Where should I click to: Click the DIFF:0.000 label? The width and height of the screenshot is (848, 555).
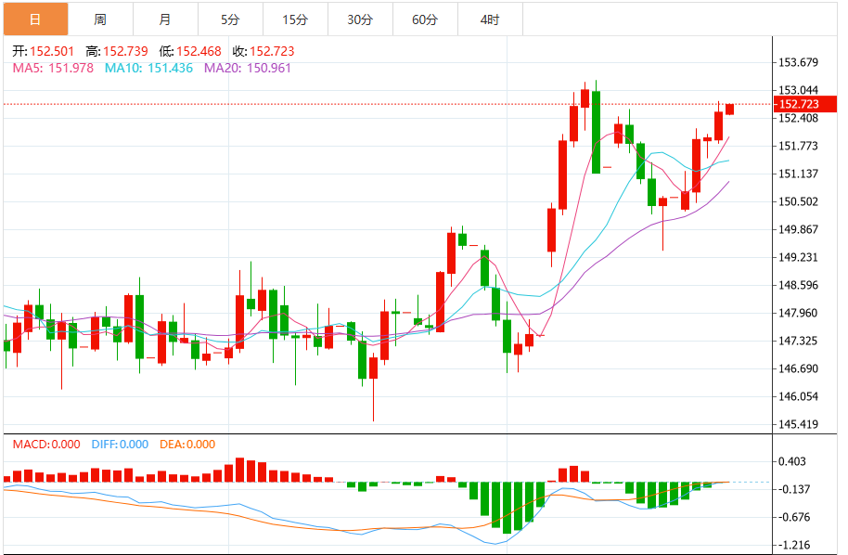pos(120,445)
